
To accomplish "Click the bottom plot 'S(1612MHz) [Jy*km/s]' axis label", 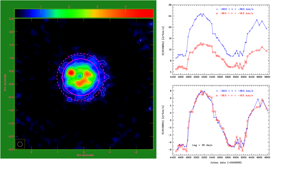I will (163, 120).
